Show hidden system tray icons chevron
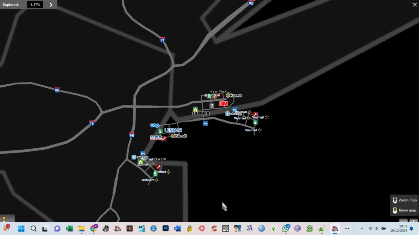The height and width of the screenshot is (235, 419). pyautogui.click(x=361, y=228)
